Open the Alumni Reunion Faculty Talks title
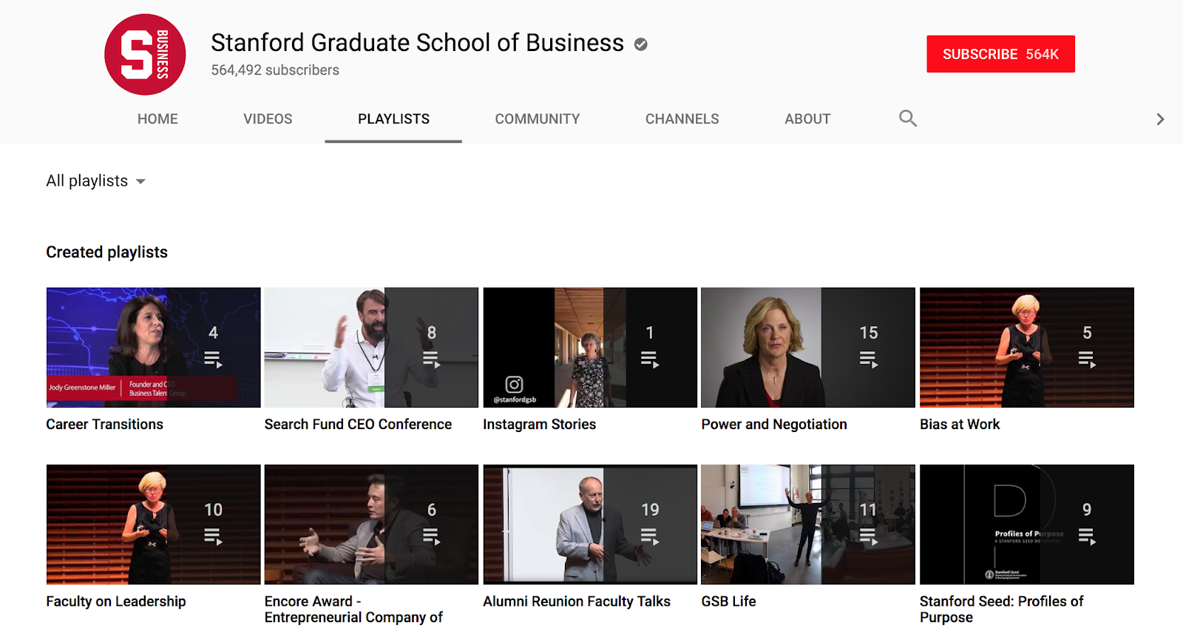Screen dimensions: 1183x637 pos(577,601)
